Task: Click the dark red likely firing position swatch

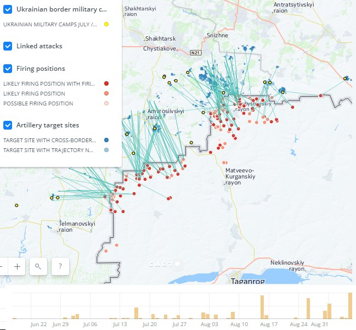Action: pyautogui.click(x=106, y=83)
